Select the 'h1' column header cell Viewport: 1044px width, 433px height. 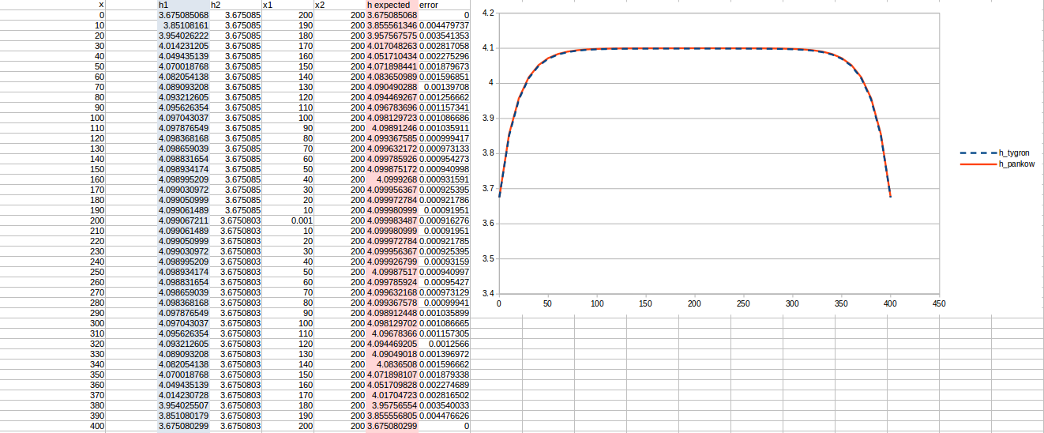[x=183, y=5]
